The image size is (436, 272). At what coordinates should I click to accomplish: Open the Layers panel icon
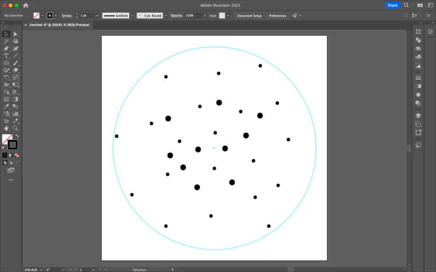418,116
